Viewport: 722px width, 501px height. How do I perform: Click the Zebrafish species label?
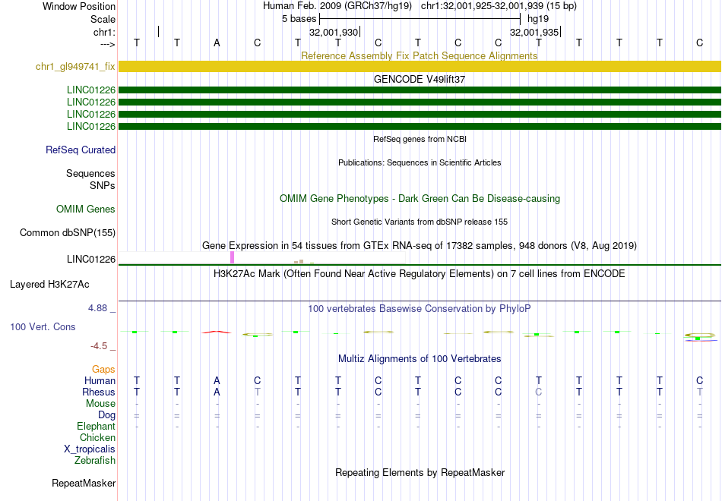(95, 461)
